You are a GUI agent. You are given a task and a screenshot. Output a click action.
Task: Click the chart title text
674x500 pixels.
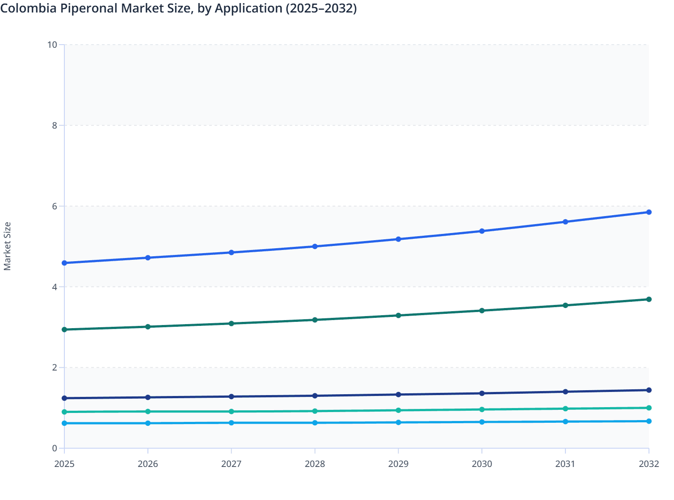pyautogui.click(x=178, y=8)
